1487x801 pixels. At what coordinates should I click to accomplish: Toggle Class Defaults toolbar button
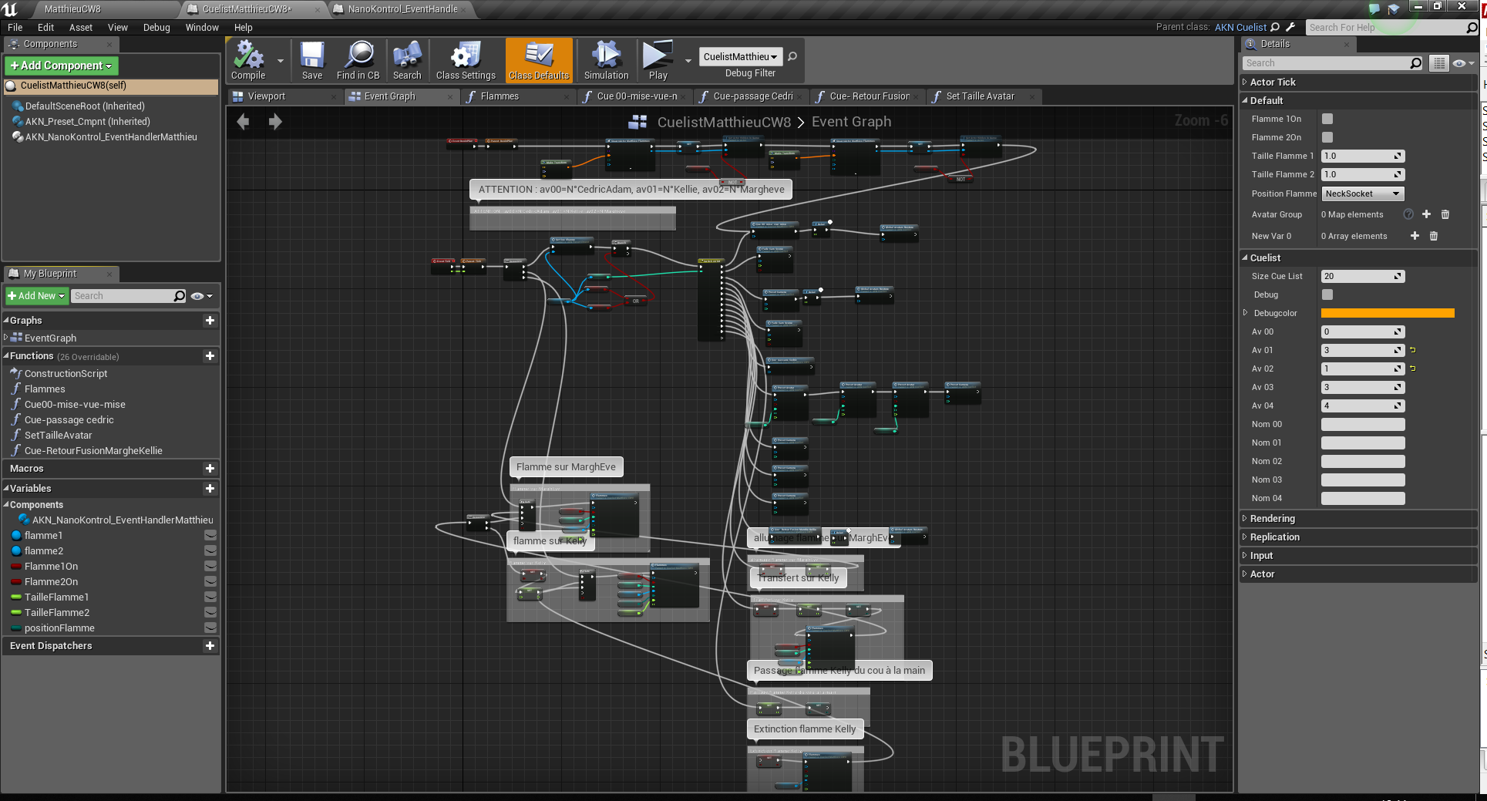click(x=539, y=60)
